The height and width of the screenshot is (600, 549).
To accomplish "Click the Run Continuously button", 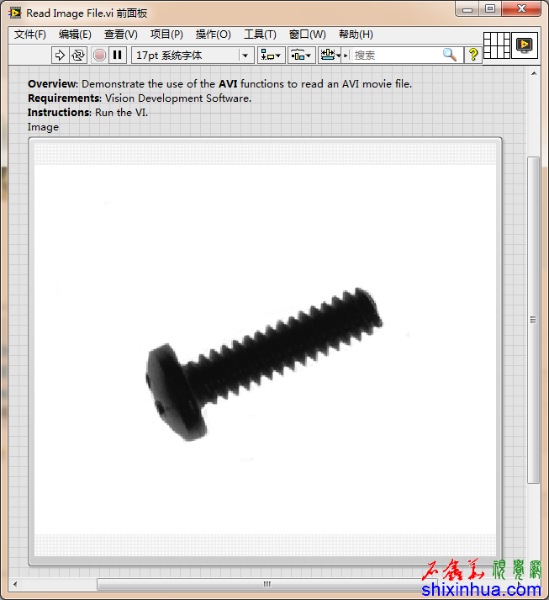I will [x=78, y=55].
